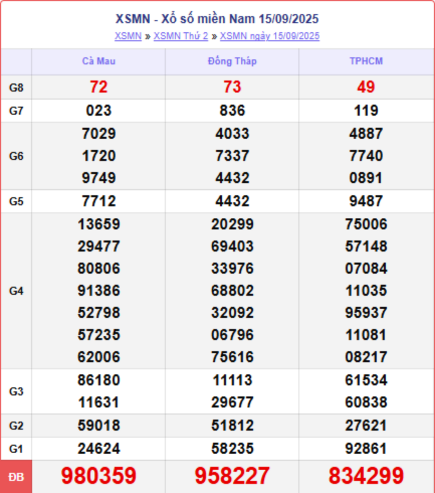Select the G3 number 86180
435x493 pixels.
tap(99, 380)
